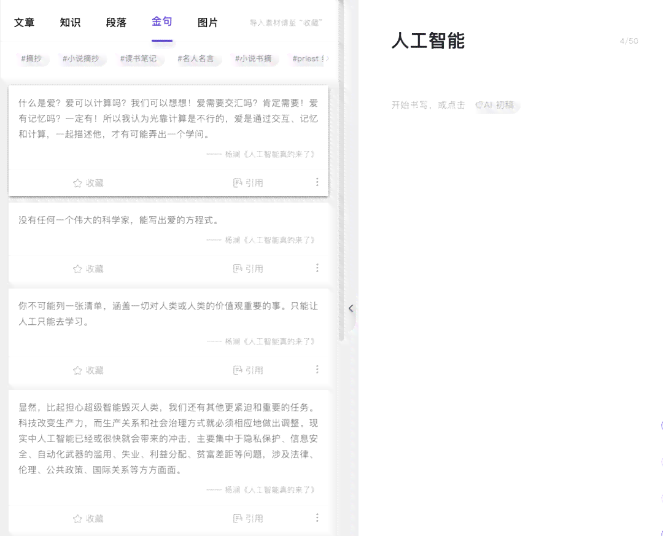Screen dimensions: 663x536
Task: Favorite the 显然，比起担心超级智能 quote
Action: click(88, 518)
